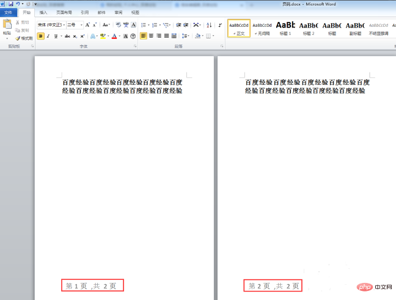Viewport: 396px width, 300px height.
Task: Click the Paste (粘贴) icon
Action: point(7,27)
